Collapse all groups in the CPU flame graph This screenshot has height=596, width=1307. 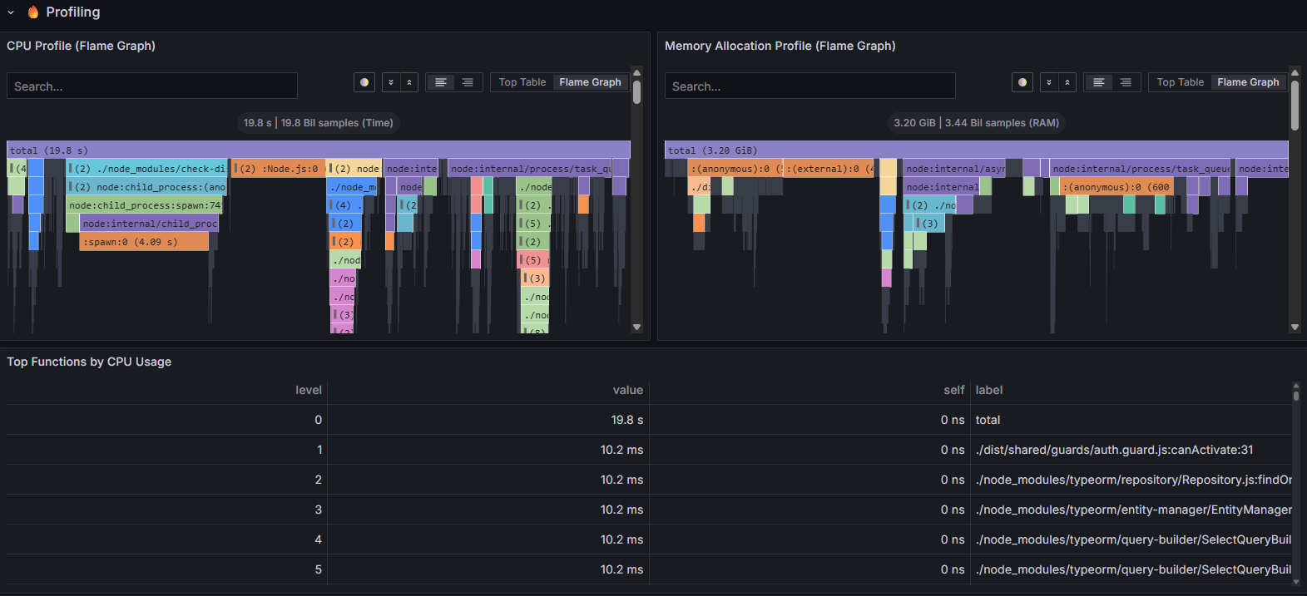[x=409, y=82]
